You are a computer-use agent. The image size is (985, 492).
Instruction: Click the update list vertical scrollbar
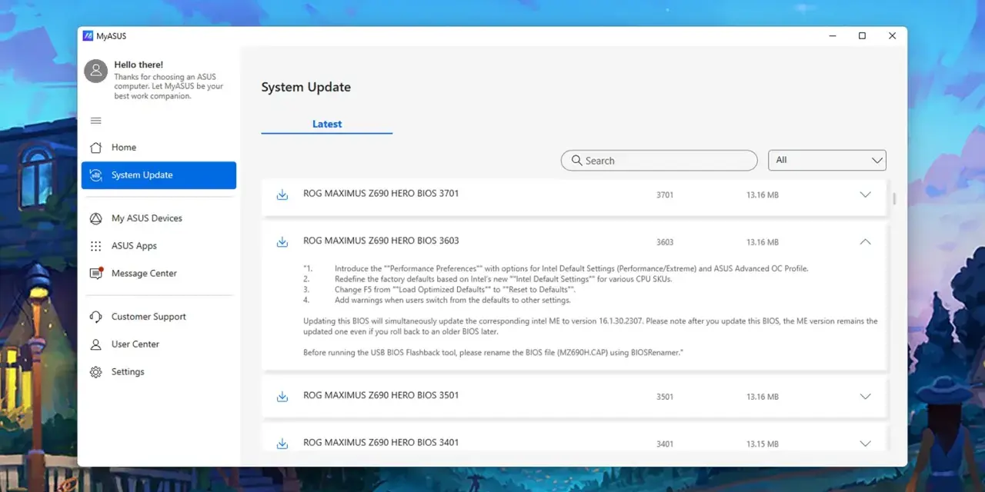[x=894, y=198]
